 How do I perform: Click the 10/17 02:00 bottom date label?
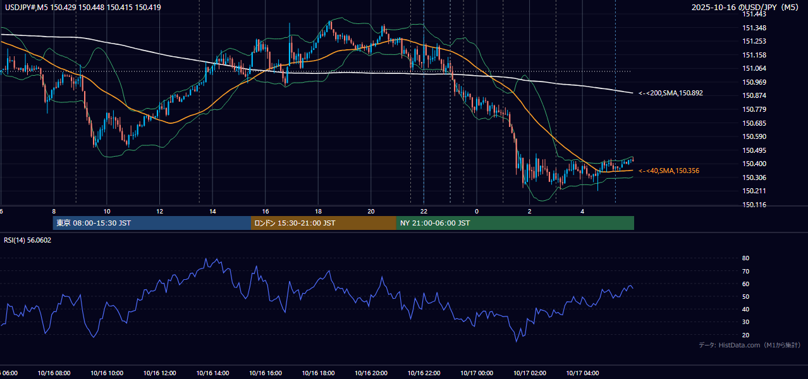click(x=530, y=373)
